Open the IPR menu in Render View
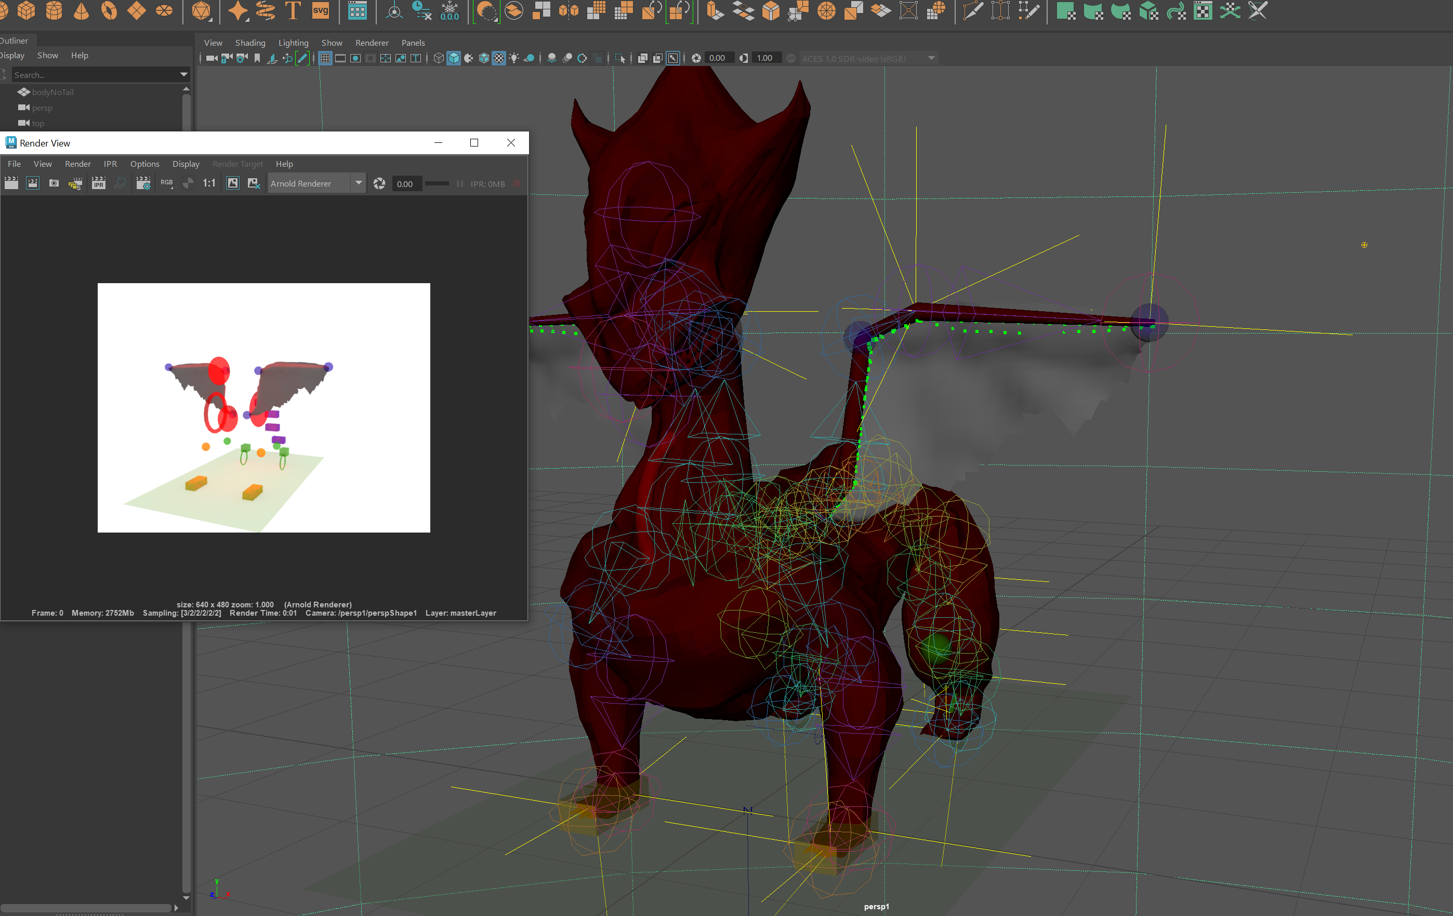Viewport: 1453px width, 916px height. tap(110, 164)
